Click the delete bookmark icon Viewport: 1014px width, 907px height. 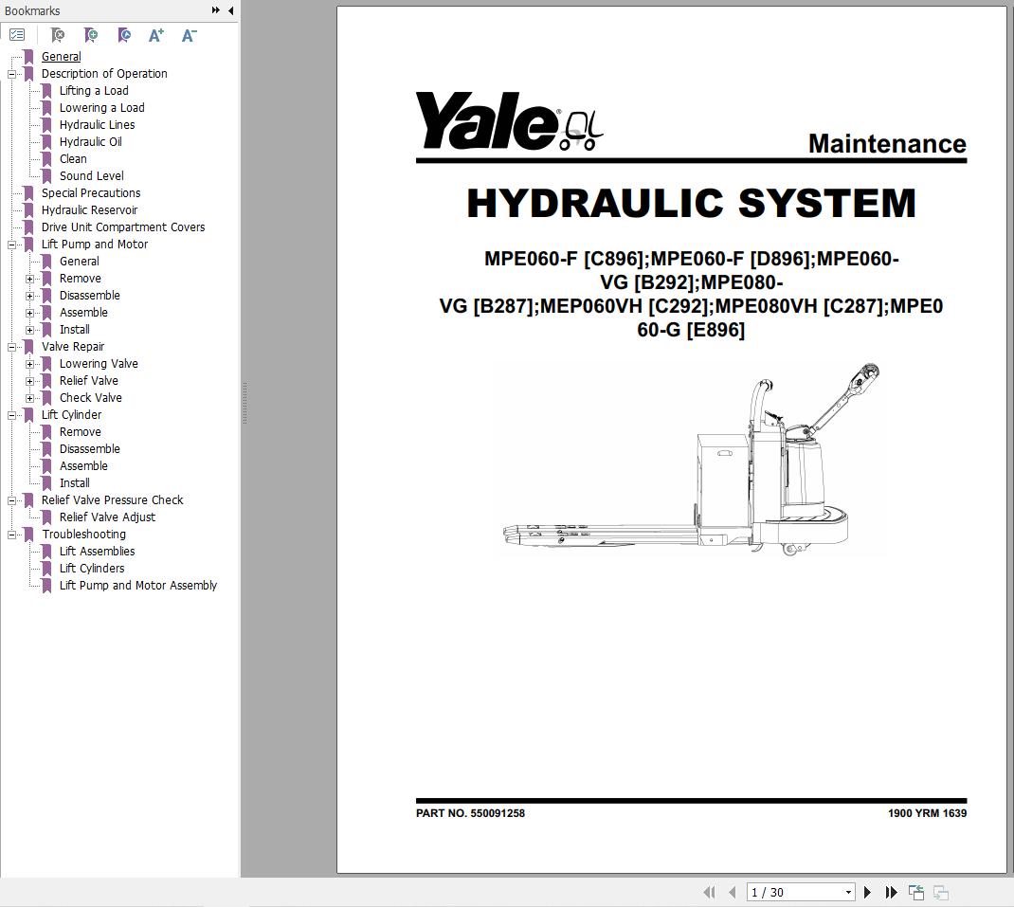58,35
